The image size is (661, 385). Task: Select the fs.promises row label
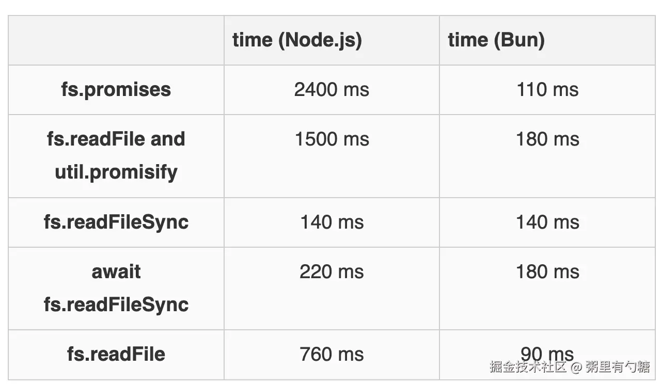(116, 89)
